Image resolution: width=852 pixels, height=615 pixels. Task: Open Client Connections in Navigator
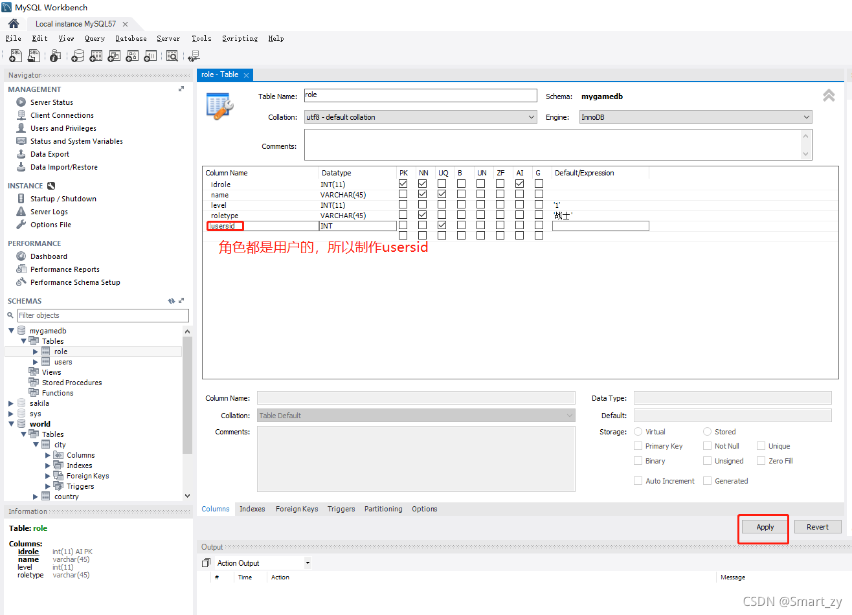[62, 115]
